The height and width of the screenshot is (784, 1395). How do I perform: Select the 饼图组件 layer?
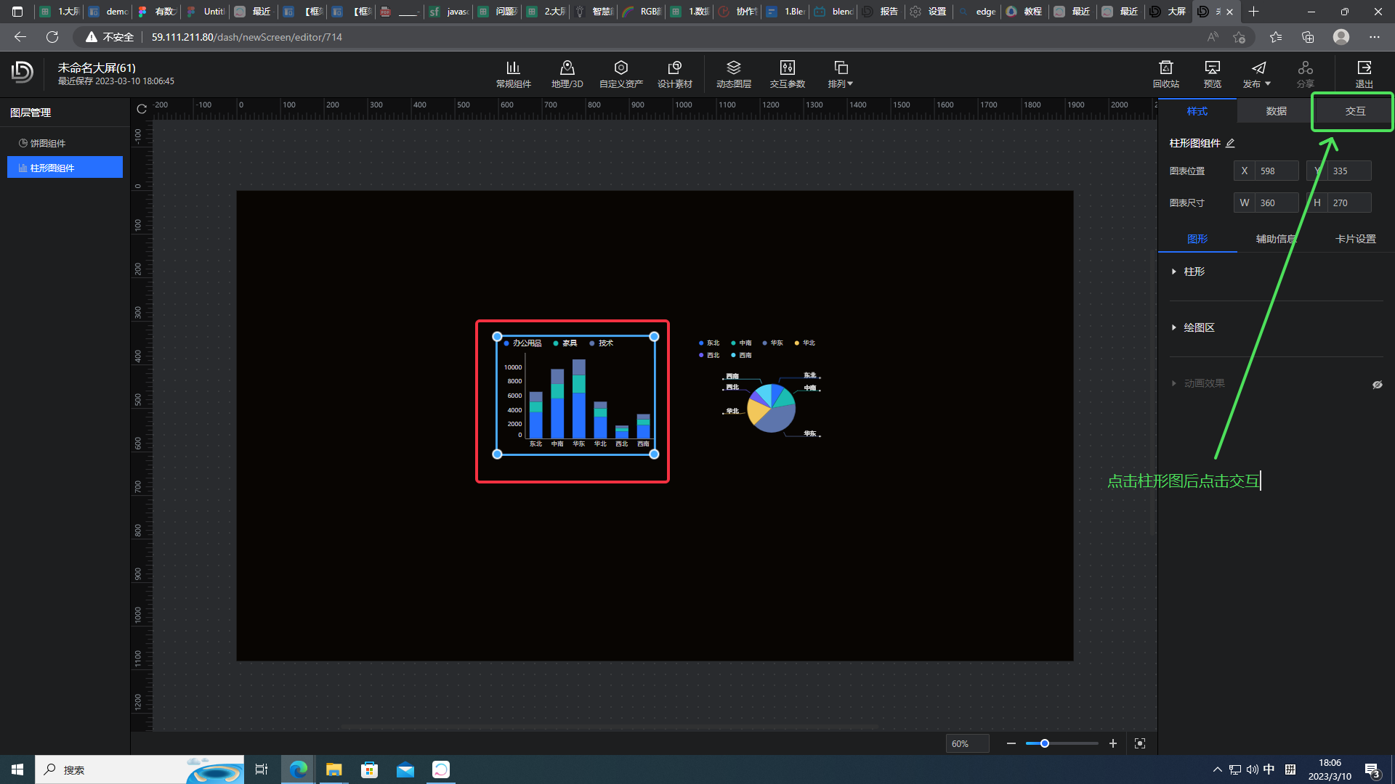[x=65, y=143]
